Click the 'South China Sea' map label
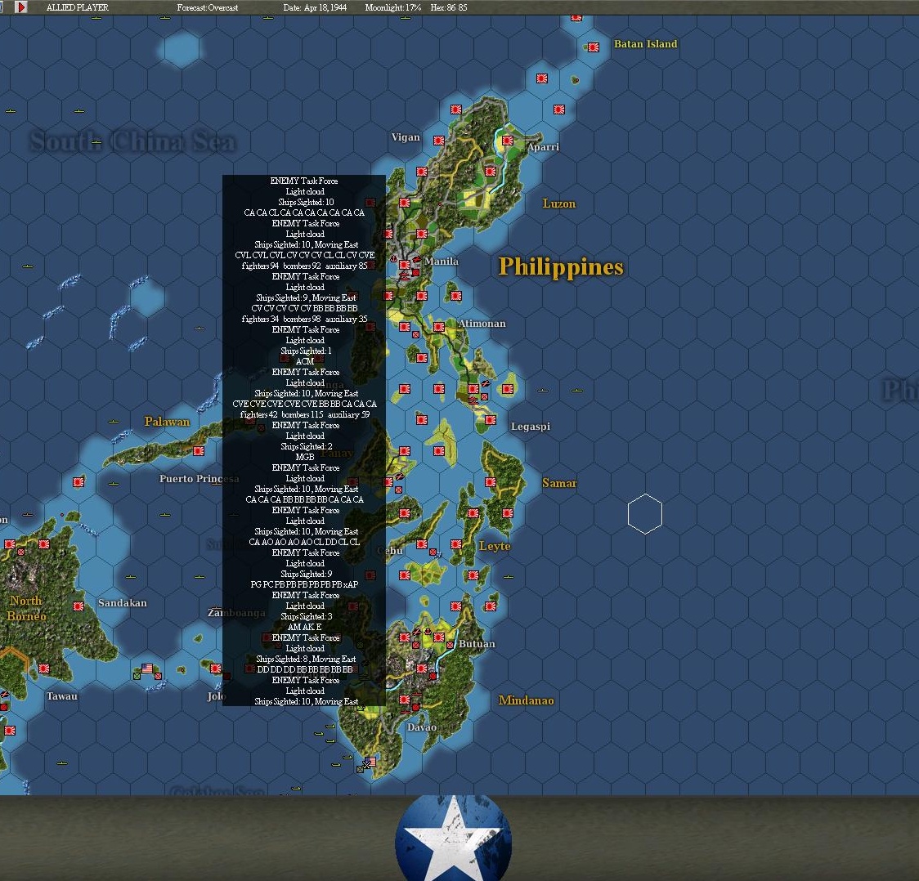 click(133, 141)
